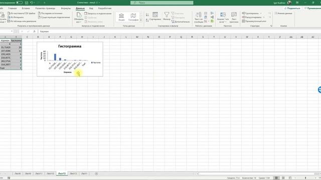Click From Table or Range
The height and width of the screenshot is (180, 321).
pos(22,21)
